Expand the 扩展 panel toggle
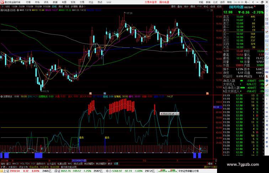Viewport: 269px width, 173px height. (x=4, y=167)
